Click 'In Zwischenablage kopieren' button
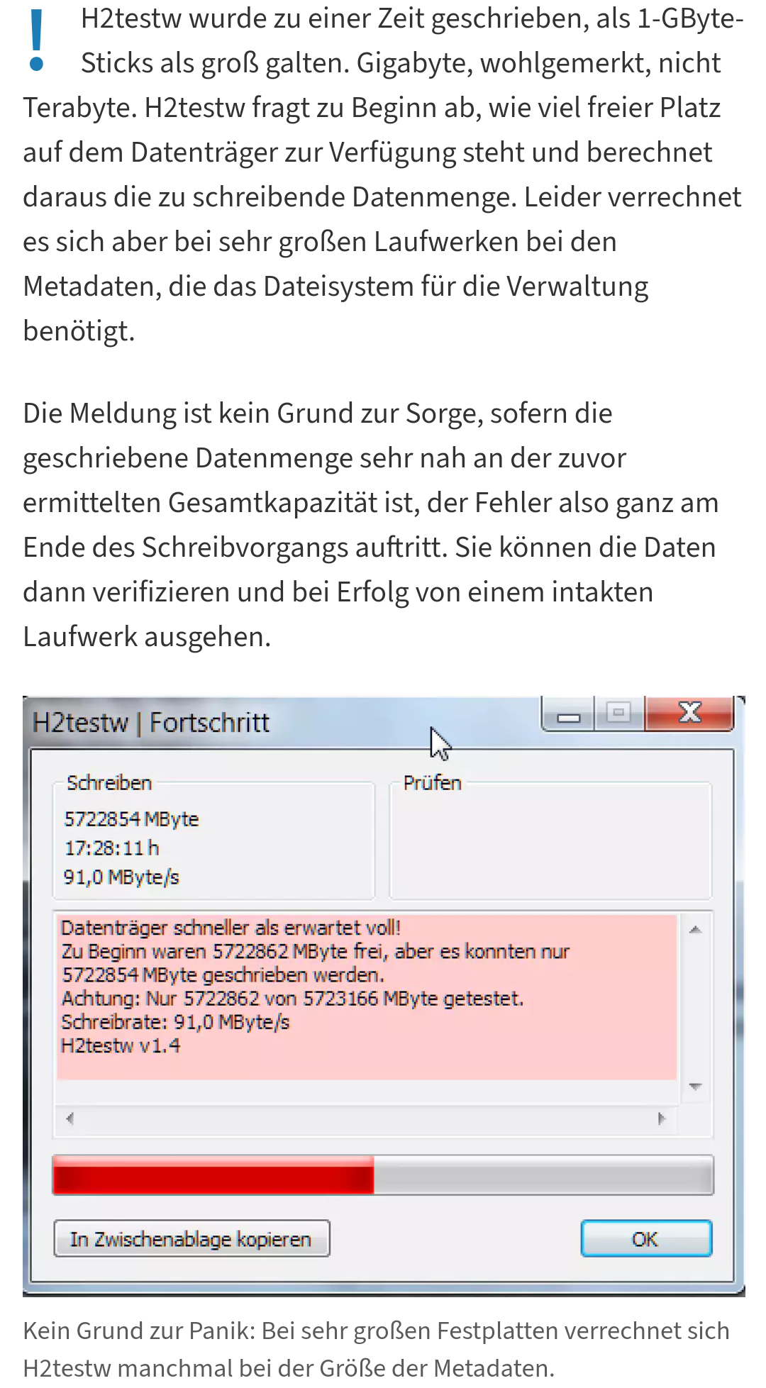Image resolution: width=766 pixels, height=1388 pixels. 191,1238
